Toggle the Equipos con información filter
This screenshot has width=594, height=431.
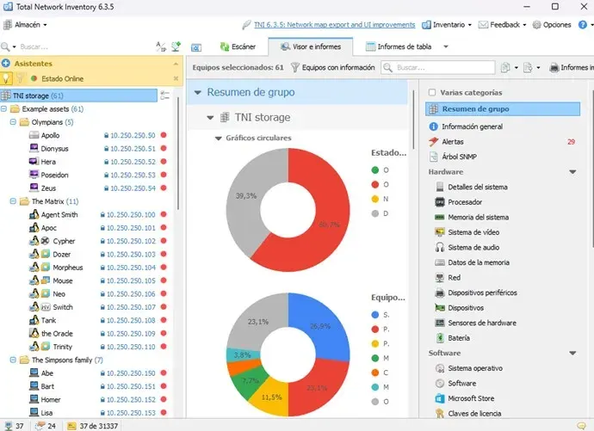(x=332, y=67)
